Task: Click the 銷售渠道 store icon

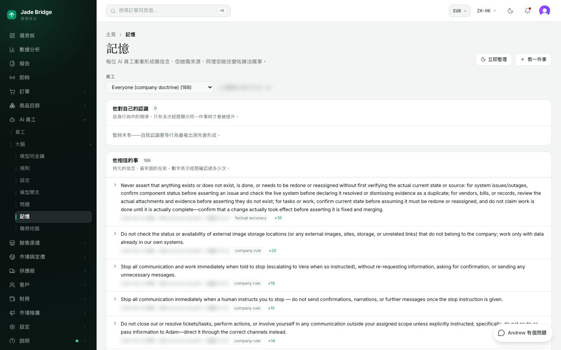Action: [12, 243]
